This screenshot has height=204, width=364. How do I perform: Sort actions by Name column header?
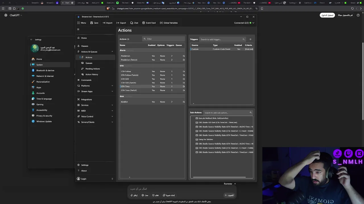[122, 45]
